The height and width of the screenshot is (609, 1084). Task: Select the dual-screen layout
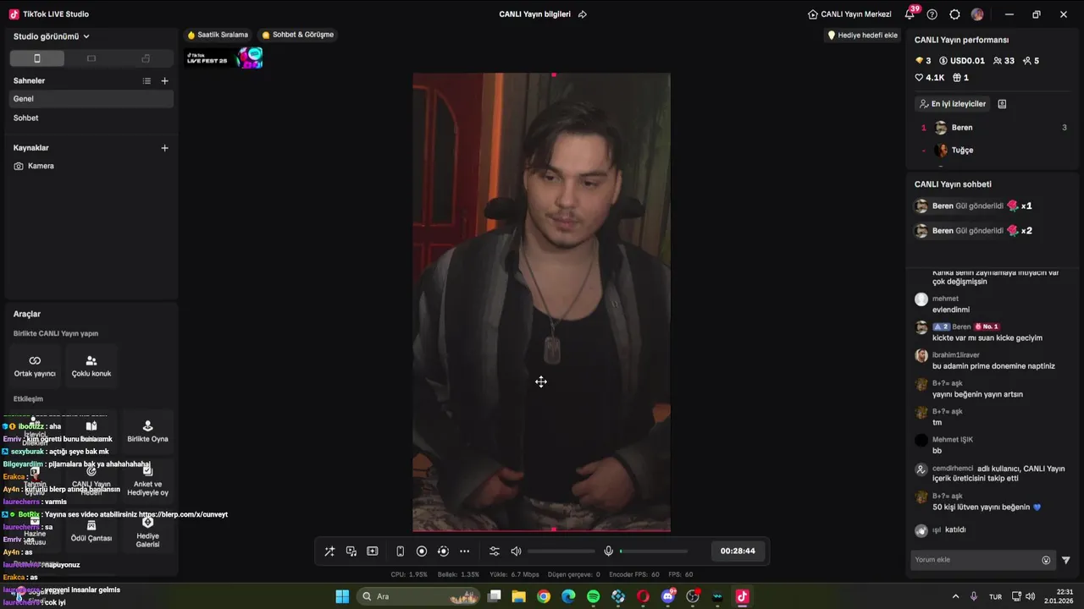[x=146, y=58]
